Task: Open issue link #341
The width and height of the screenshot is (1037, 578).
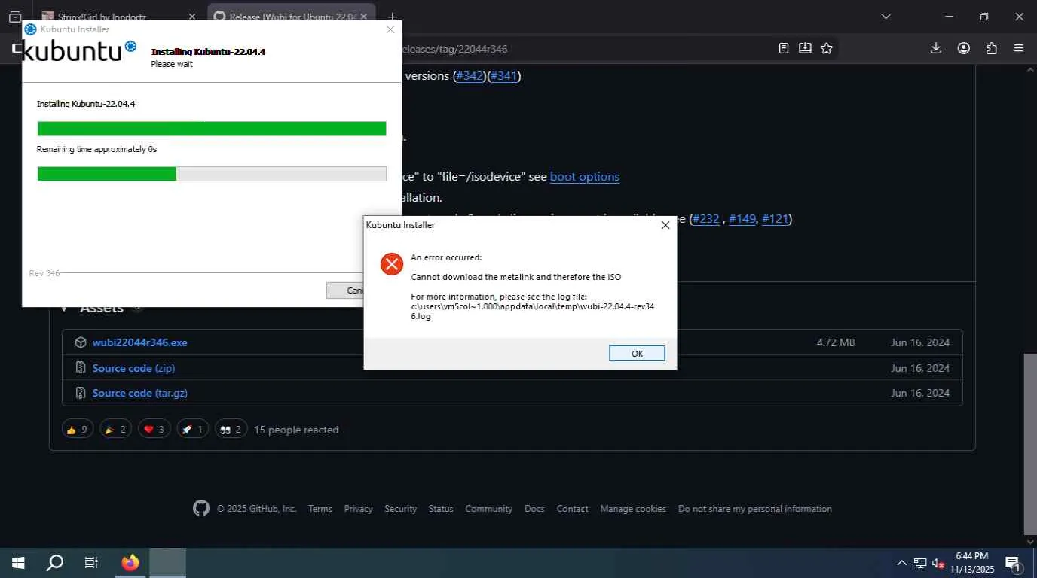Action: pos(503,76)
